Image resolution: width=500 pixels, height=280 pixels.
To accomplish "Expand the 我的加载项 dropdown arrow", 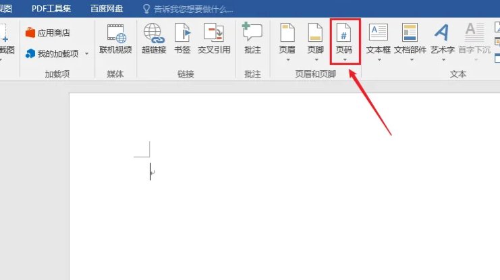I will 87,53.
